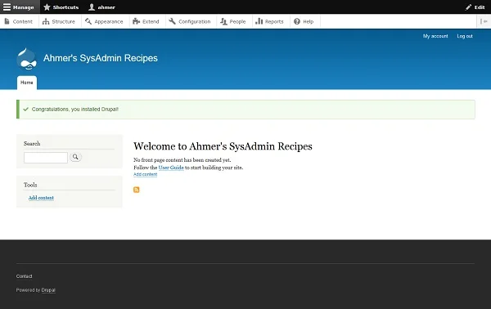Image resolution: width=491 pixels, height=309 pixels.
Task: Click the Drupal link in footer
Action: [x=48, y=290]
